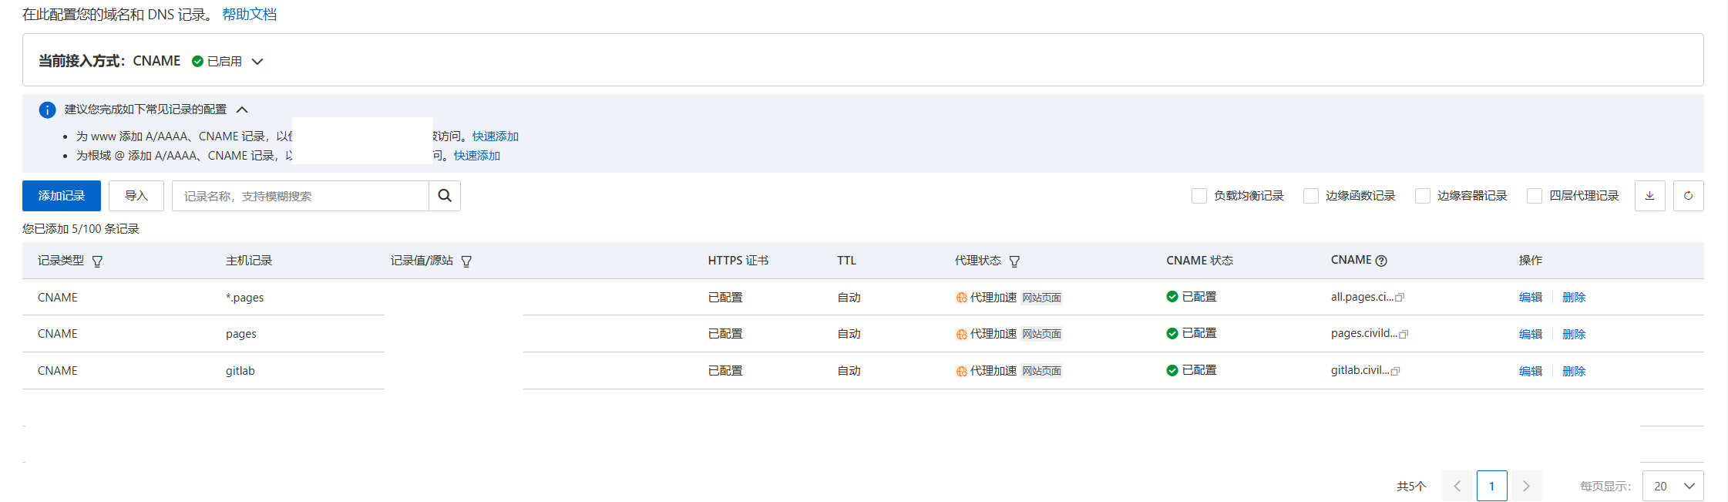
Task: Collapse the 建议您完成如下常见记录的配置 section
Action: [242, 109]
